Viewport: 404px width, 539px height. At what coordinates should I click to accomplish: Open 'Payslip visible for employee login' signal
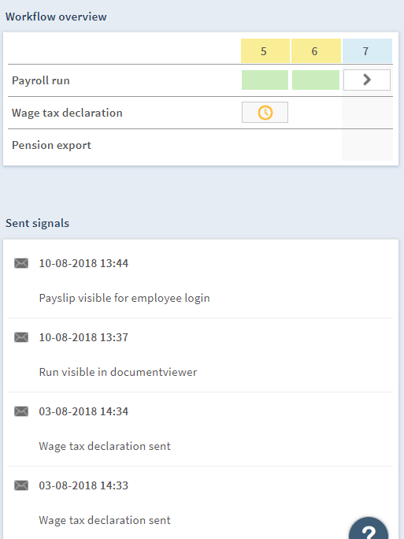124,298
